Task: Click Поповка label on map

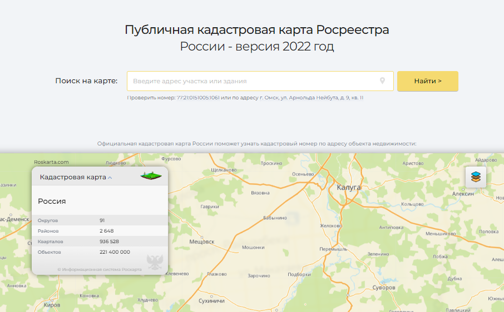Action: click(489, 232)
